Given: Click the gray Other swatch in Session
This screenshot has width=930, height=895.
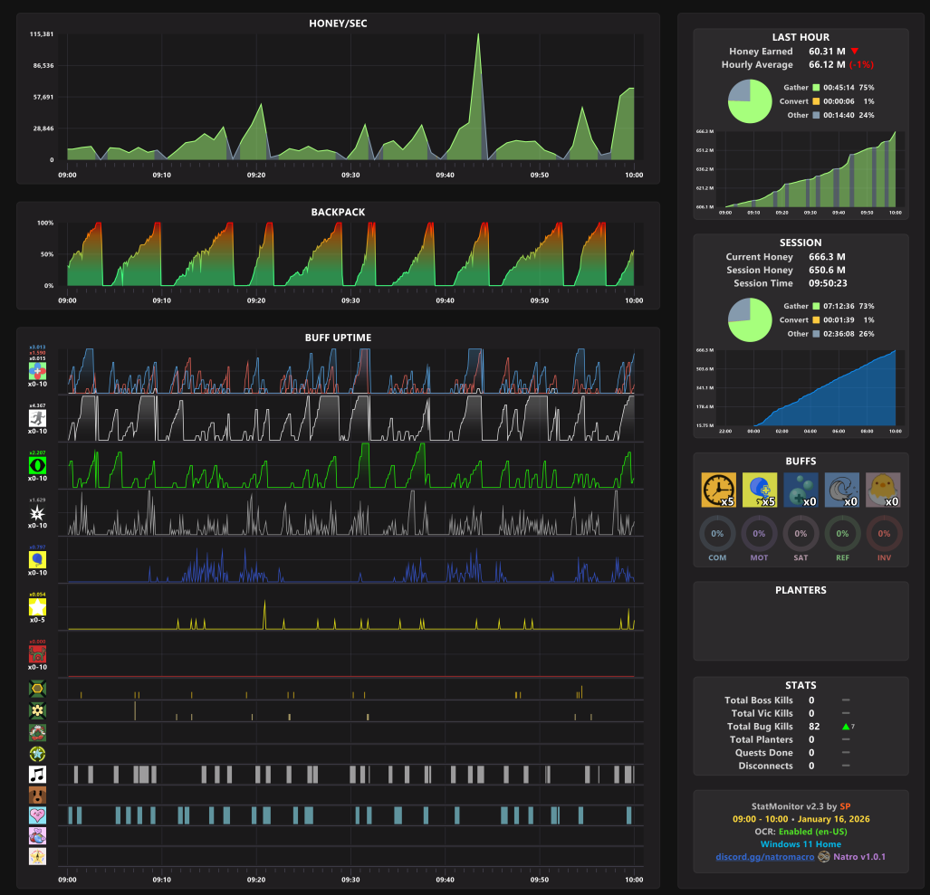Looking at the screenshot, I should tap(816, 334).
